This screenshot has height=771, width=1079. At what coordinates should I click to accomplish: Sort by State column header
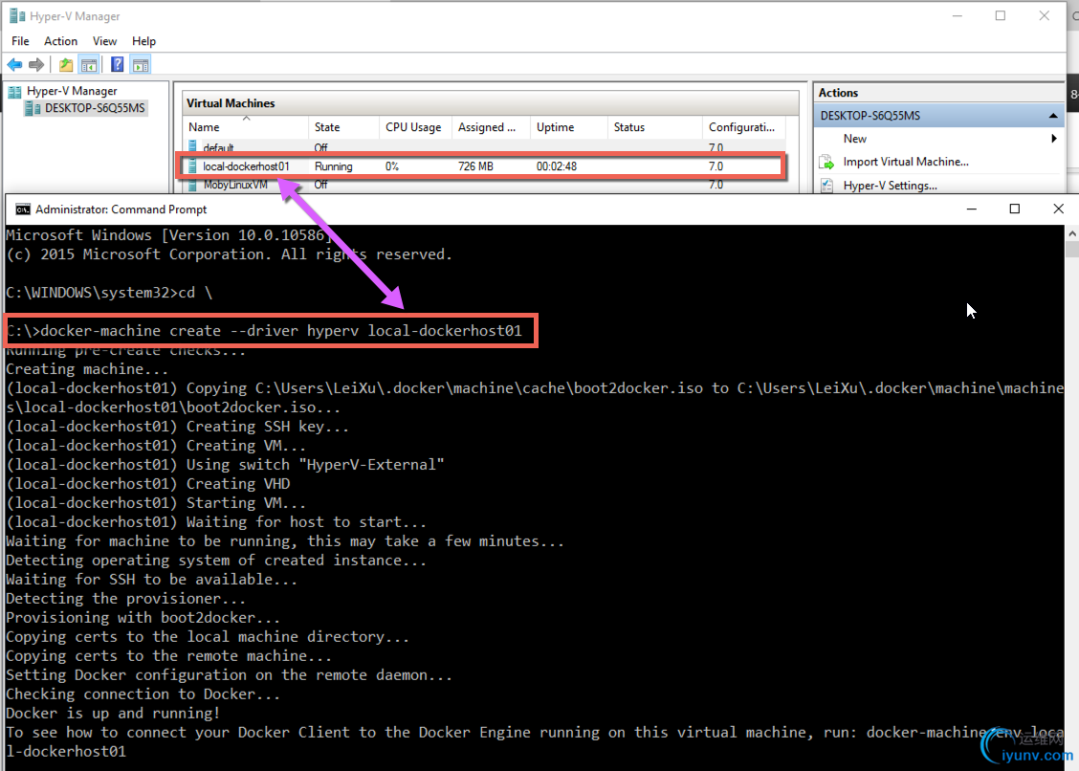[x=344, y=127]
